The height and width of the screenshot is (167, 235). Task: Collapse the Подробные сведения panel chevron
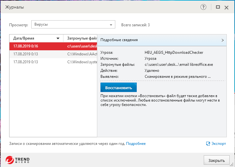pos(223,40)
